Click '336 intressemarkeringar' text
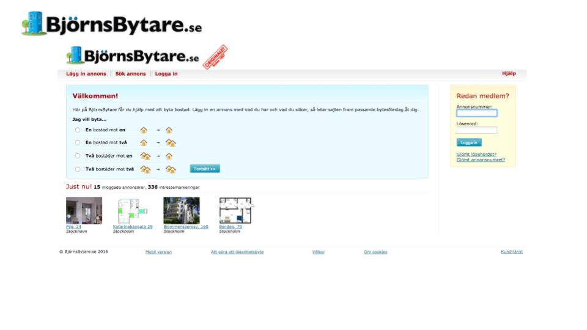Viewport: 587px width, 330px height. click(x=174, y=187)
